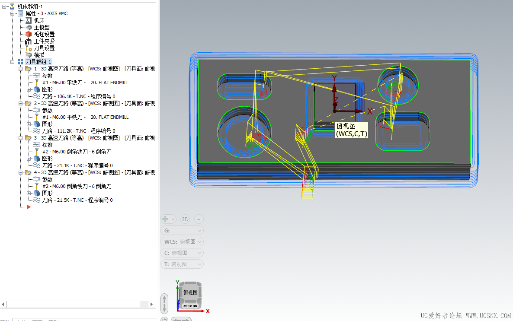Open the WCS 俯视图 dropdown
The width and height of the screenshot is (513, 321).
point(182,242)
